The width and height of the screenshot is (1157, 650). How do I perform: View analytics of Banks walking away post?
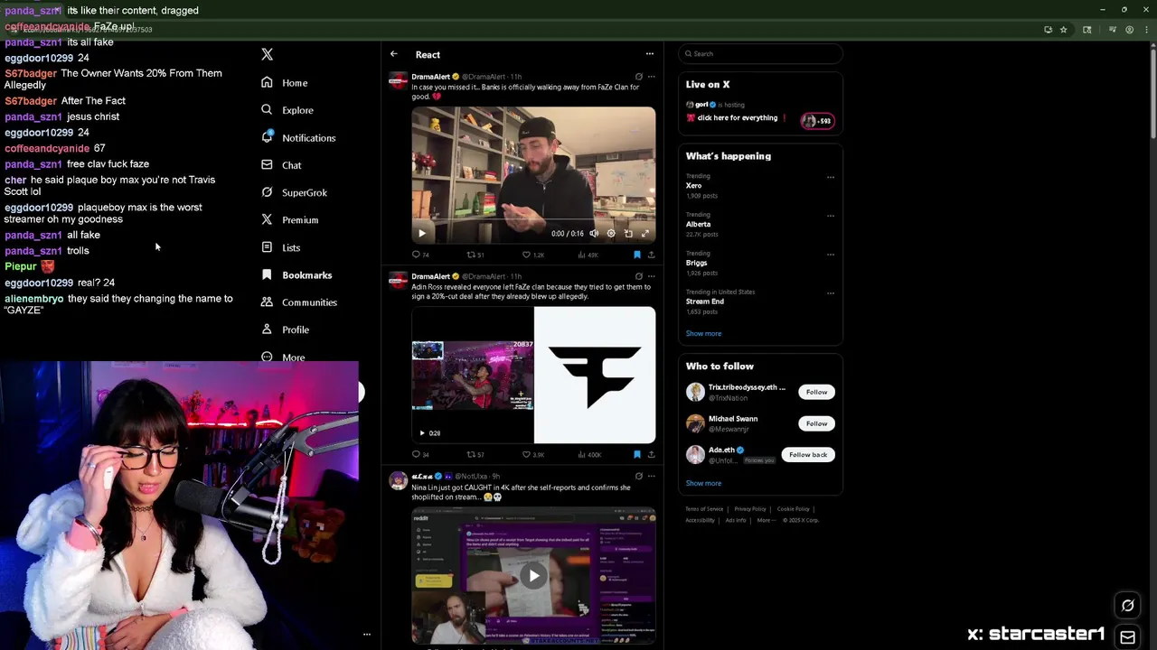pyautogui.click(x=587, y=255)
